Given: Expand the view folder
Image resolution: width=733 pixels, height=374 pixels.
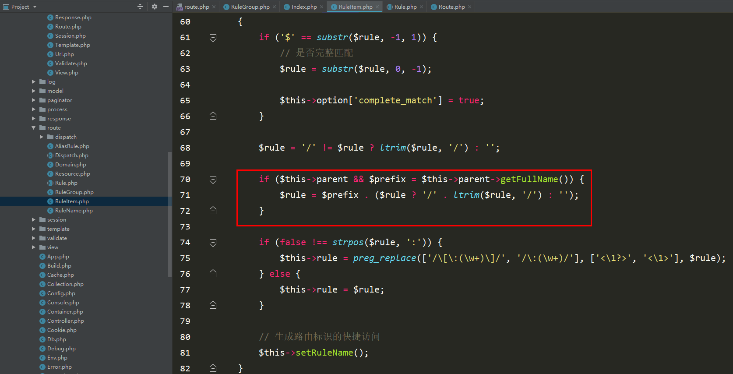Looking at the screenshot, I should tap(34, 247).
